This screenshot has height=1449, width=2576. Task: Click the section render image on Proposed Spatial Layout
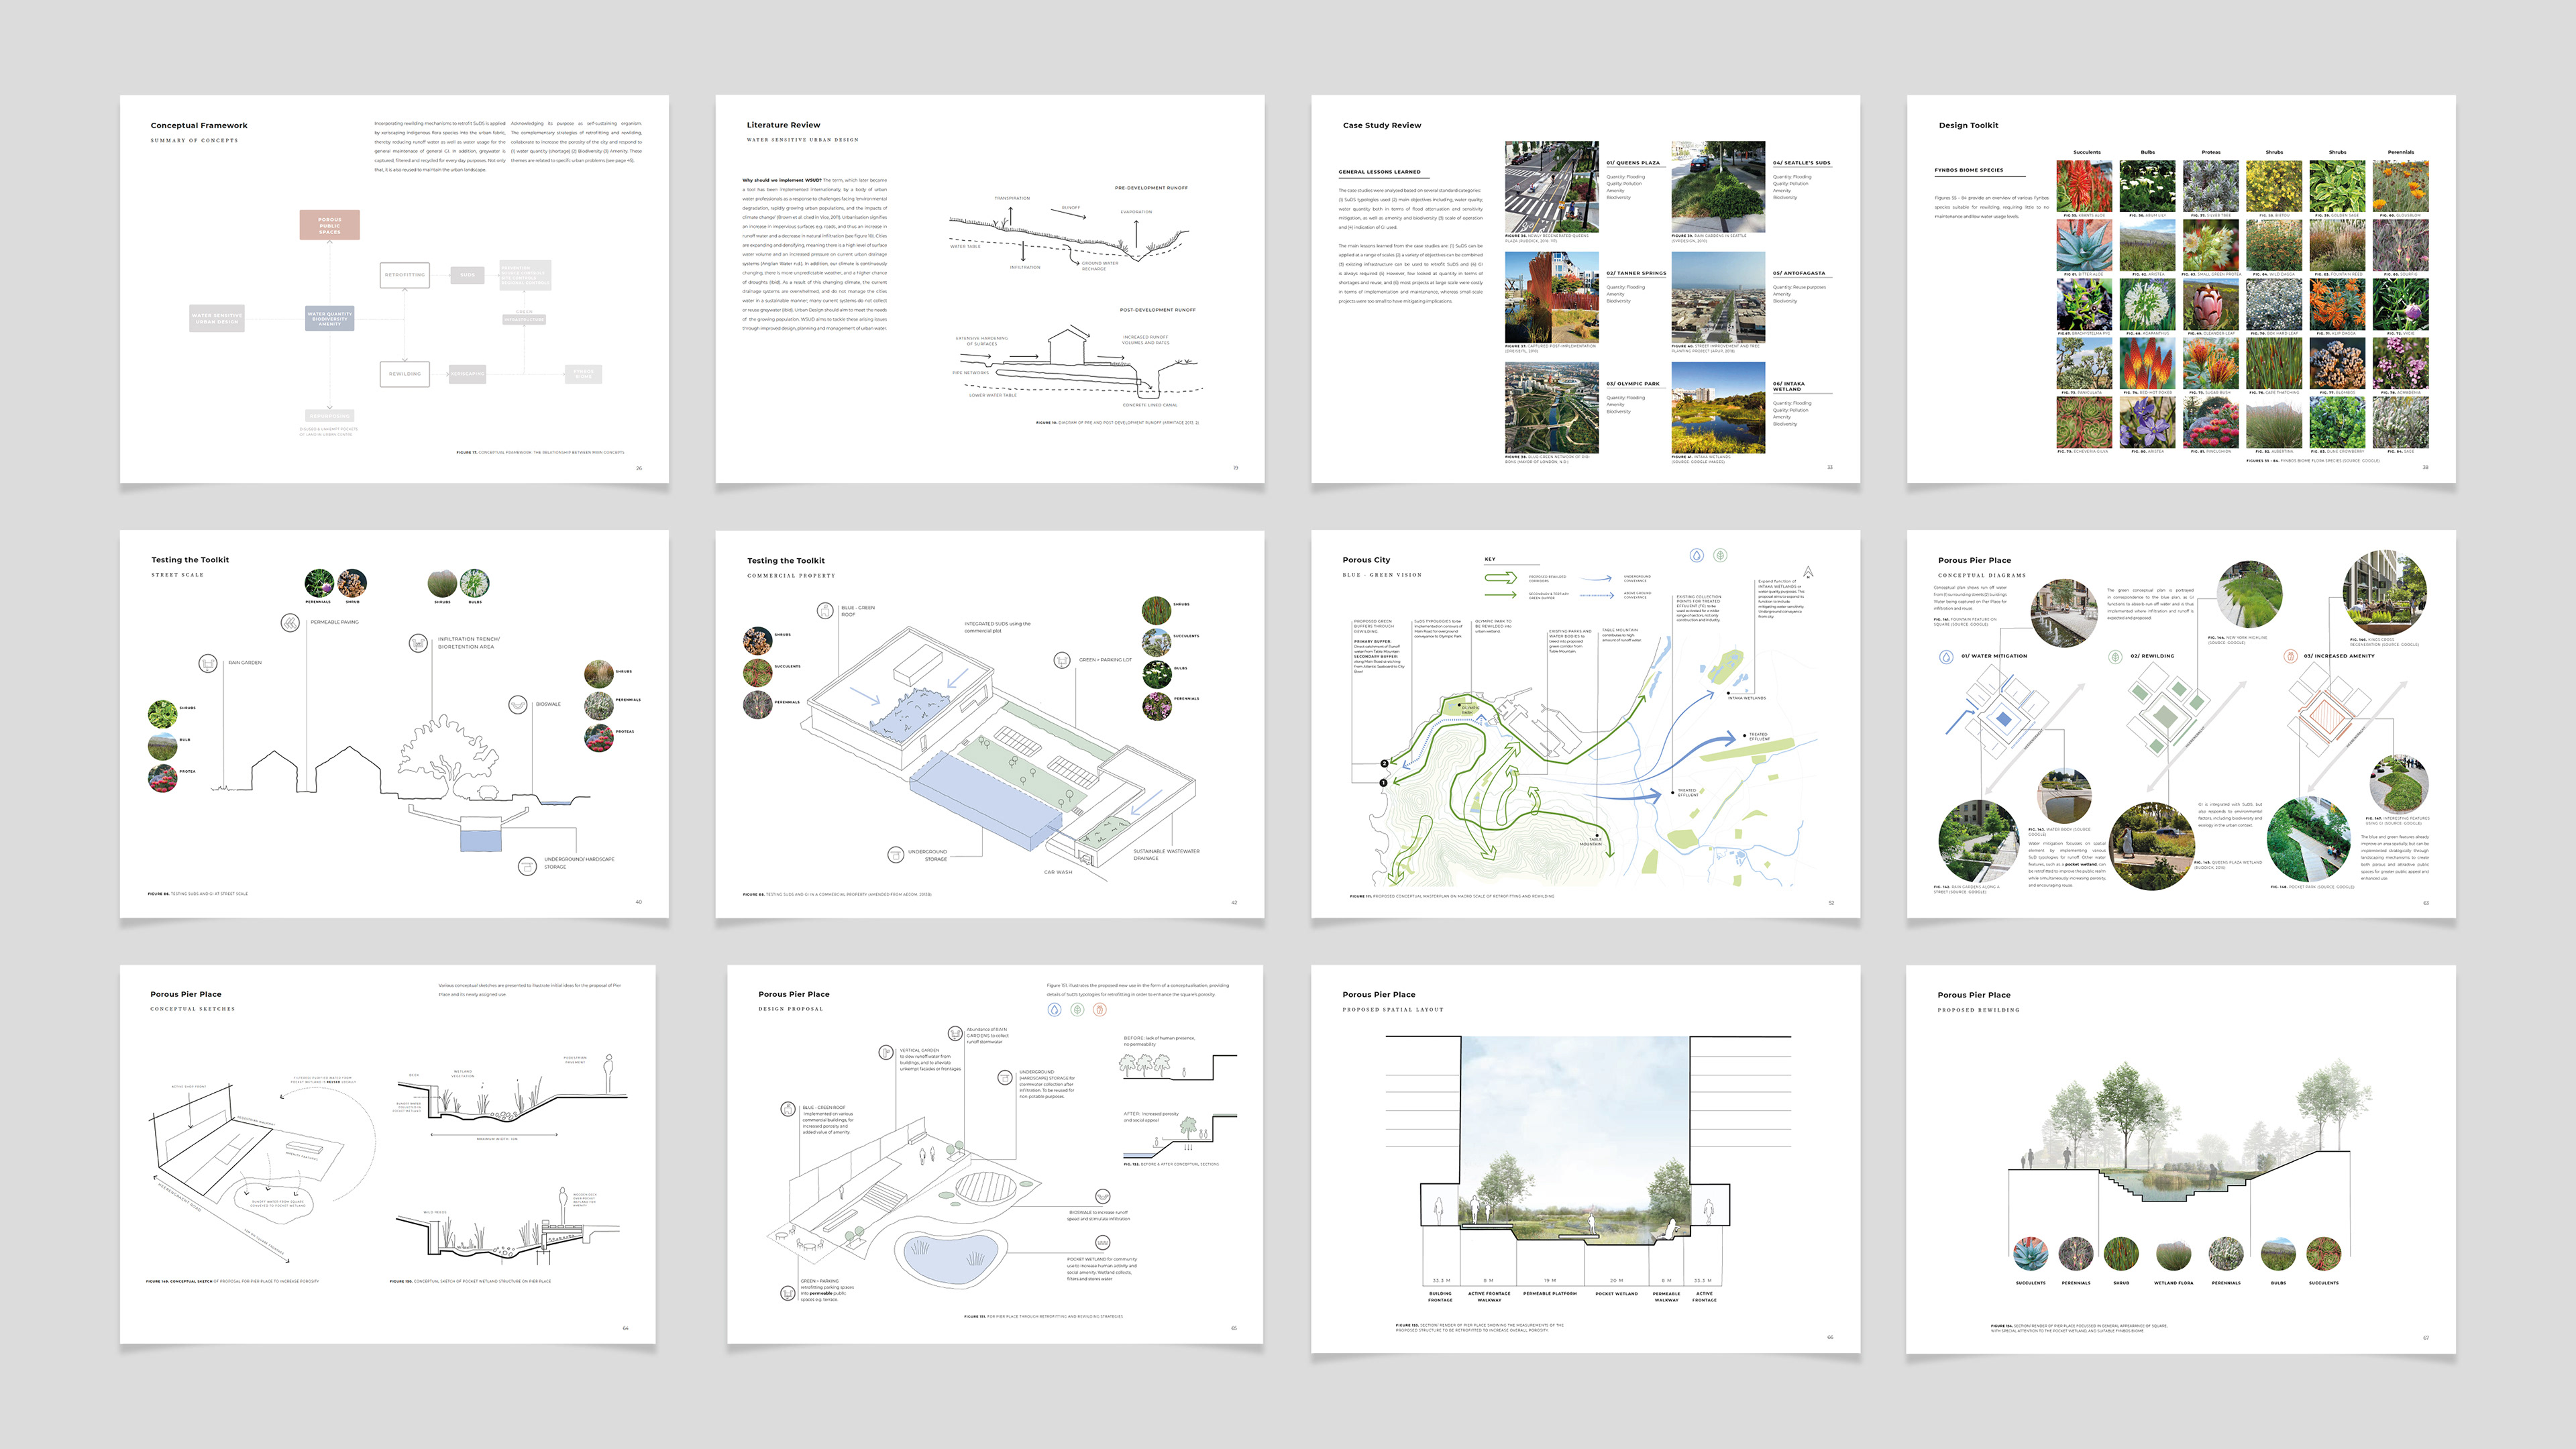point(1575,1140)
